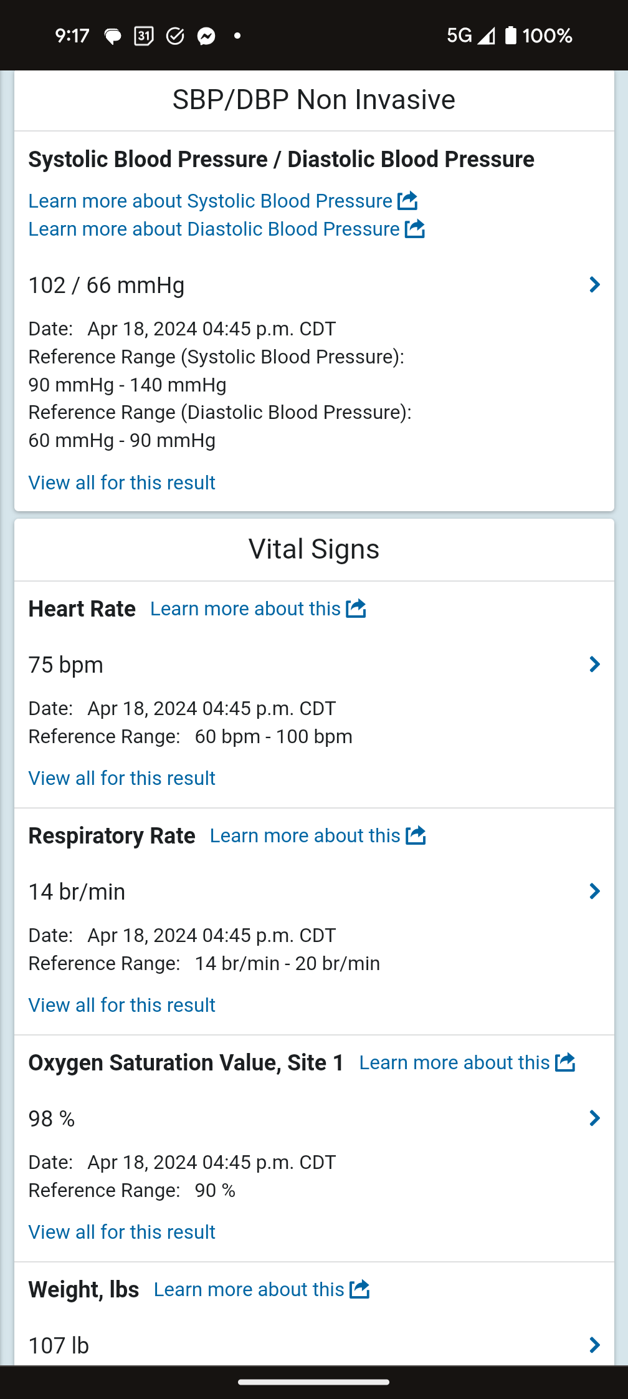View all results for blood pressure
The image size is (628, 1399).
click(x=122, y=483)
